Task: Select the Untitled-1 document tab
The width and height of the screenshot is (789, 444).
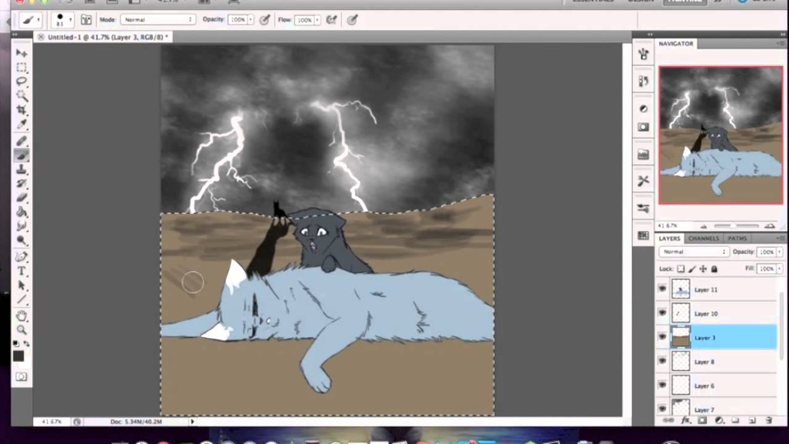Action: point(104,37)
